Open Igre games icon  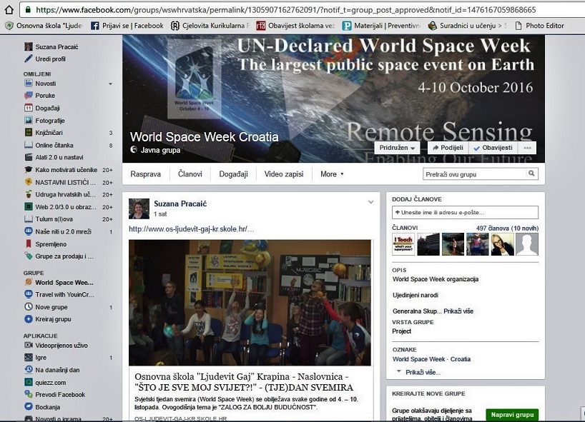click(29, 358)
